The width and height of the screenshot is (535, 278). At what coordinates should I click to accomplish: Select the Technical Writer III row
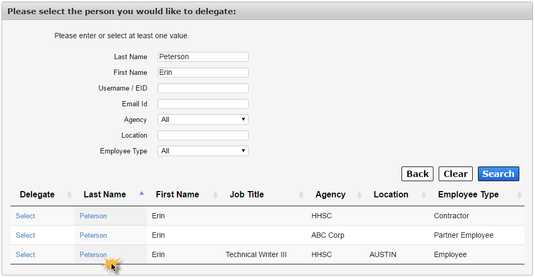(25, 255)
